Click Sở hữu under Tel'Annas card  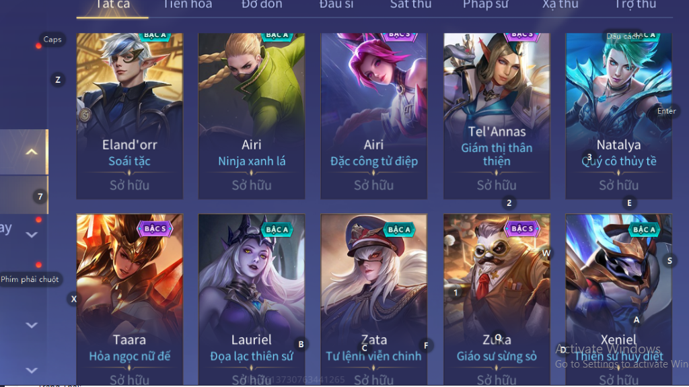coord(497,185)
